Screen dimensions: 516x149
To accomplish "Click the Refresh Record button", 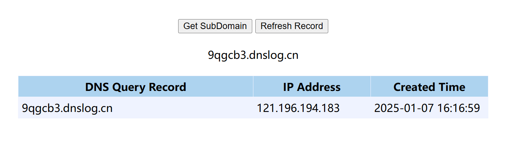I will point(292,26).
